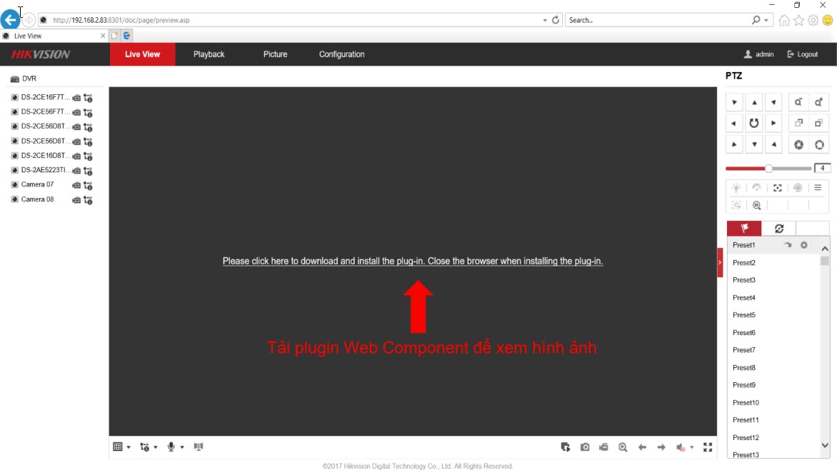
Task: Open PTZ menu icon with three lines
Action: point(818,188)
